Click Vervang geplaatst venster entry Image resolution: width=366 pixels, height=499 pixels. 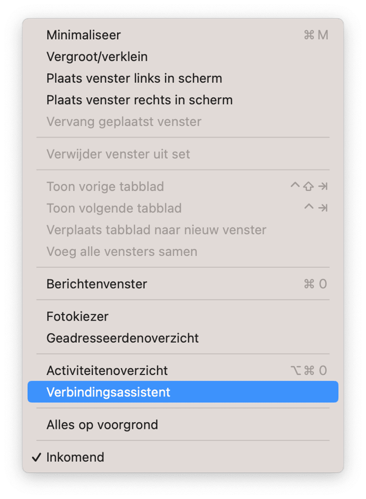(183, 121)
